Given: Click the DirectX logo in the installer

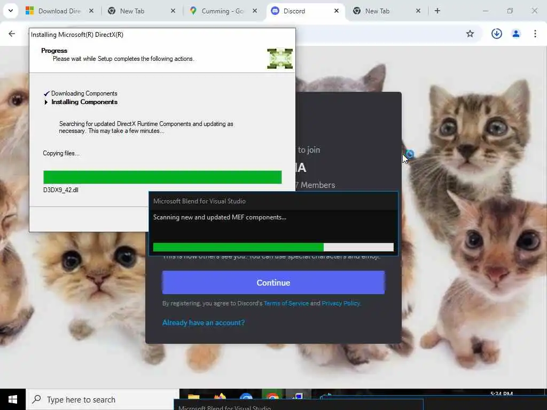Looking at the screenshot, I should (x=280, y=59).
